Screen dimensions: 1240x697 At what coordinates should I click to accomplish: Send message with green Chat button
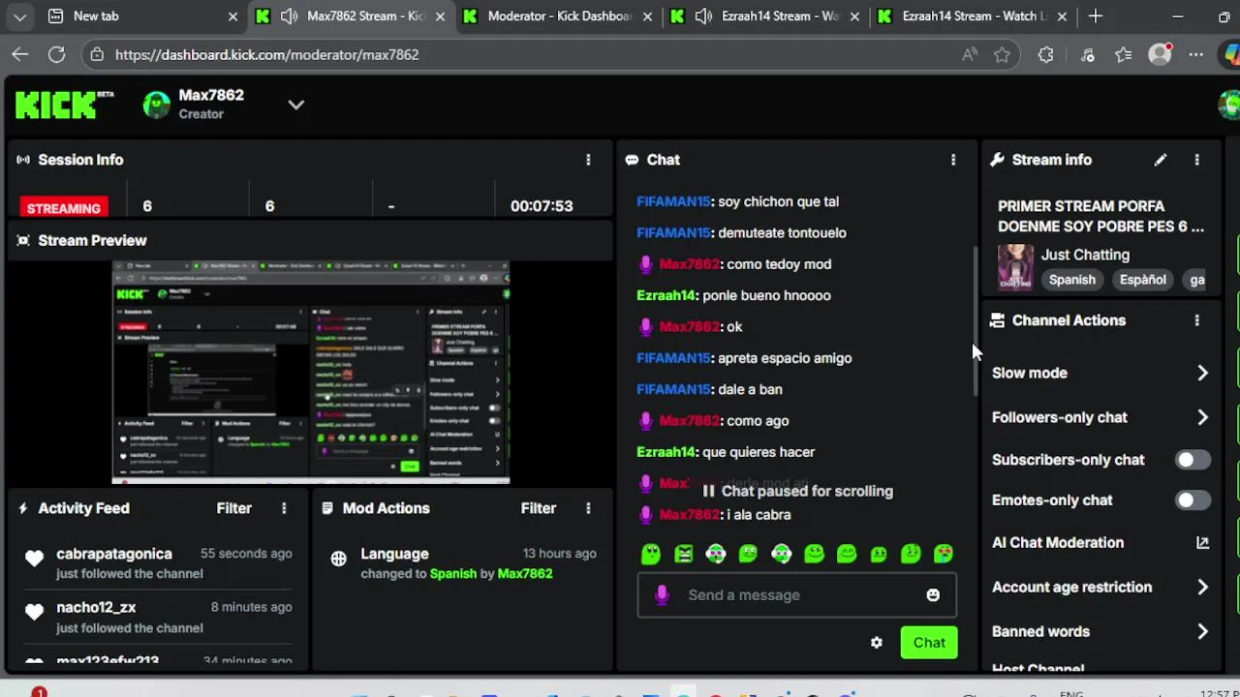point(929,643)
